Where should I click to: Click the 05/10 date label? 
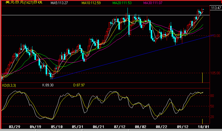pyautogui.click(x=57, y=127)
